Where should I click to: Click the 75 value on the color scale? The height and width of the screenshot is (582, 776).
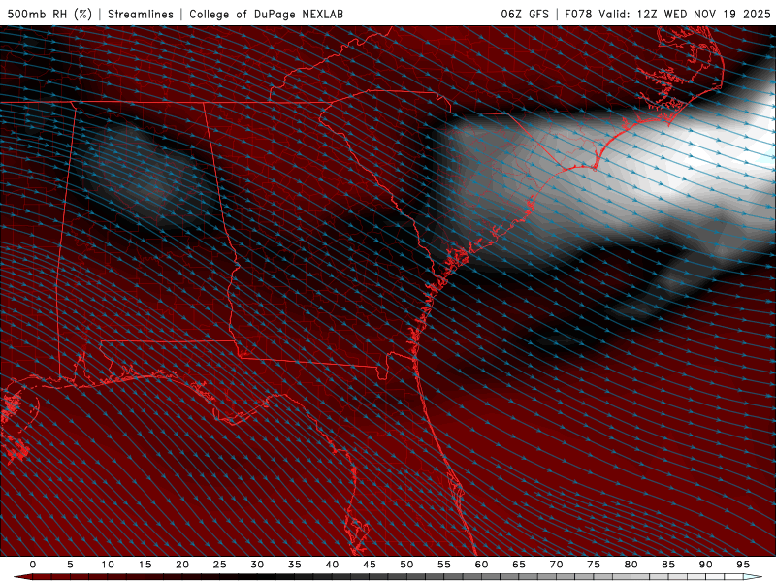click(594, 565)
